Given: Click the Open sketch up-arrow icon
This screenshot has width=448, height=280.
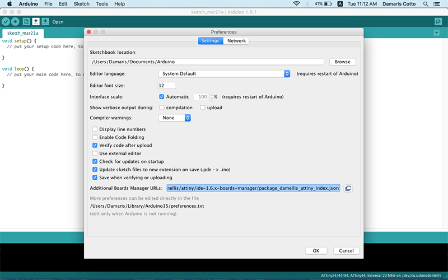Looking at the screenshot, I should (36, 22).
